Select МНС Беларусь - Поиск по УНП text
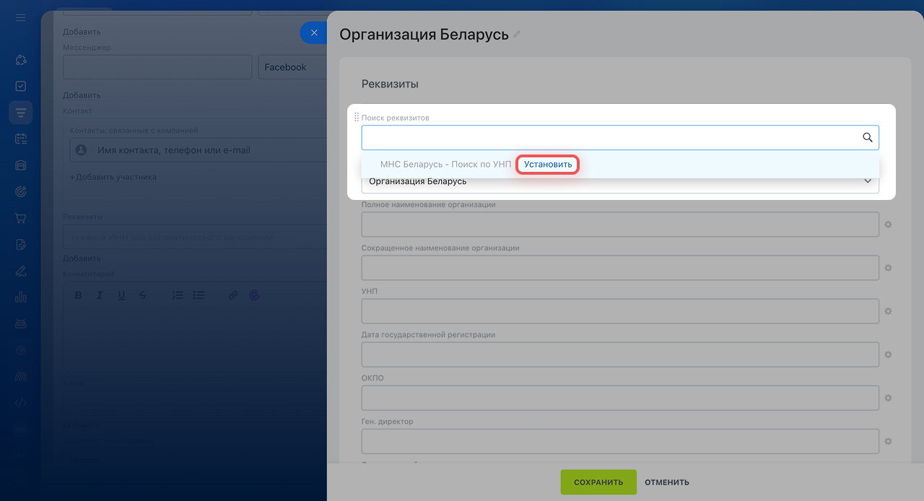The height and width of the screenshot is (501, 924). pos(445,165)
